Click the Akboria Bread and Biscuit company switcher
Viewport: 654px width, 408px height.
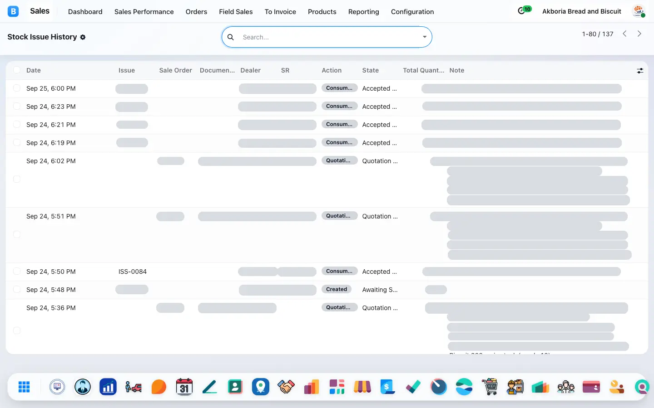582,11
